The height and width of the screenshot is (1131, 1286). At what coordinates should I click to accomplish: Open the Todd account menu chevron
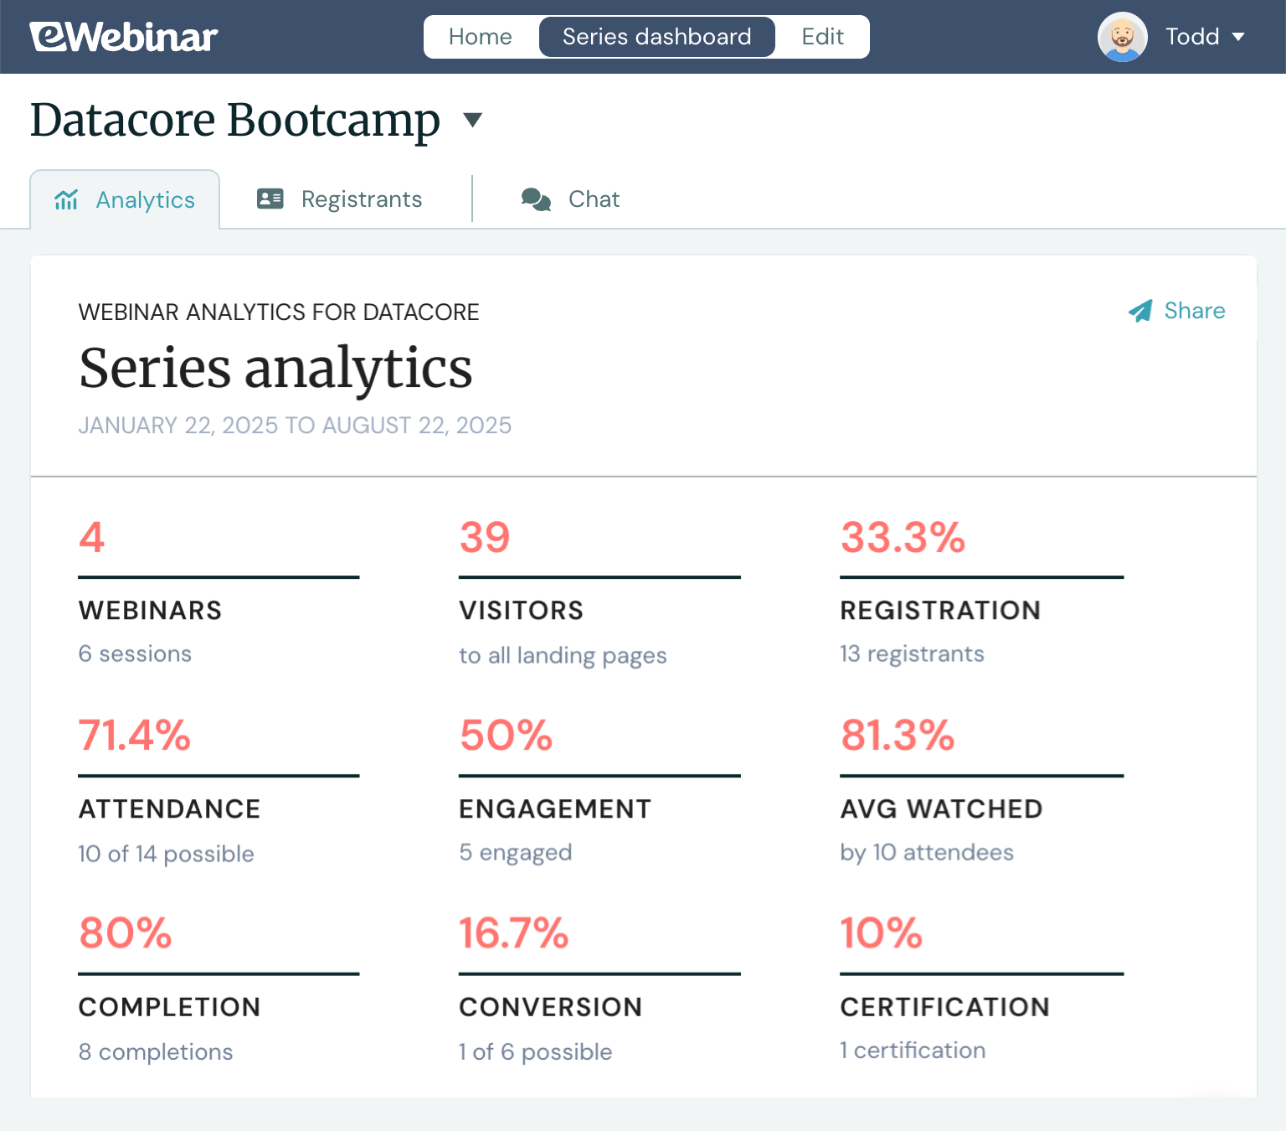[1240, 37]
